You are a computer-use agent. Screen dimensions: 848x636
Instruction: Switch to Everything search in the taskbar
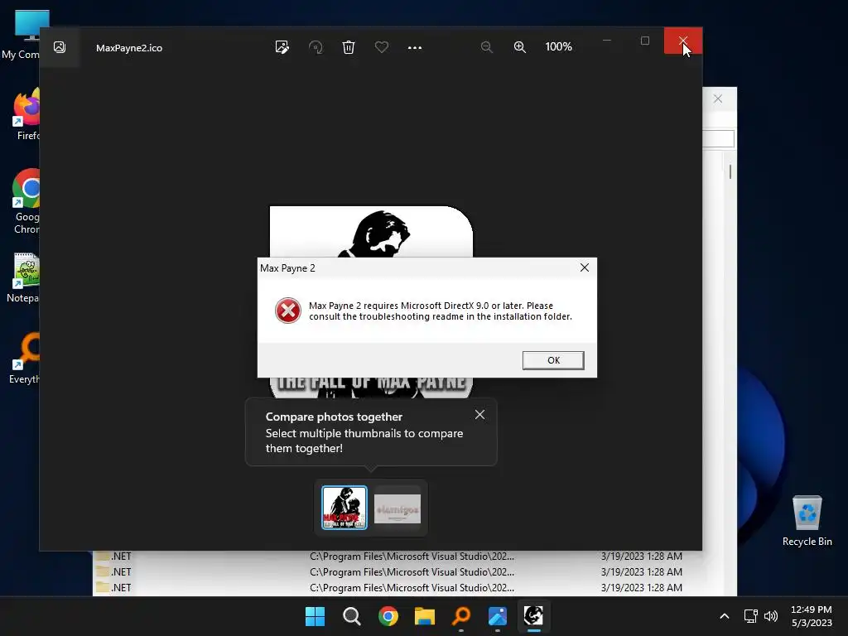click(x=460, y=616)
